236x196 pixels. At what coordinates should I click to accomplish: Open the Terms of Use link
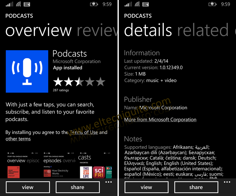(84, 132)
